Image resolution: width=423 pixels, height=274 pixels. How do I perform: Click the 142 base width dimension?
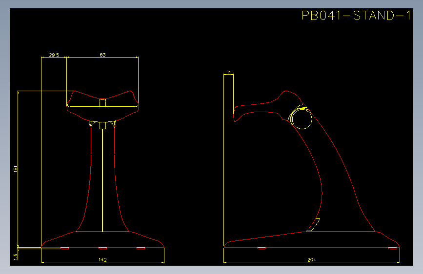tap(102, 260)
